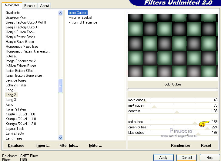Select Image Enhancement category
Image resolution: width=221 pixels, height=161 pixels.
(x=21, y=61)
